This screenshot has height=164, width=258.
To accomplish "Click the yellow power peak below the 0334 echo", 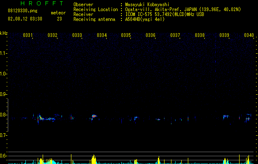I will point(94,159).
